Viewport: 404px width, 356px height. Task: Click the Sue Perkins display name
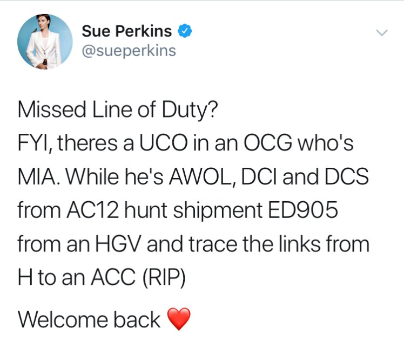point(127,31)
